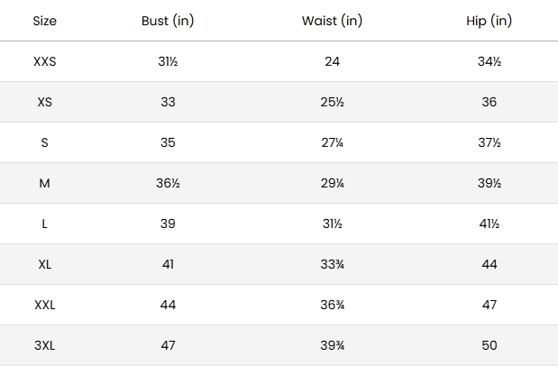Select the XXL size row label
Viewport: 558px width, 366px height.
click(x=44, y=305)
